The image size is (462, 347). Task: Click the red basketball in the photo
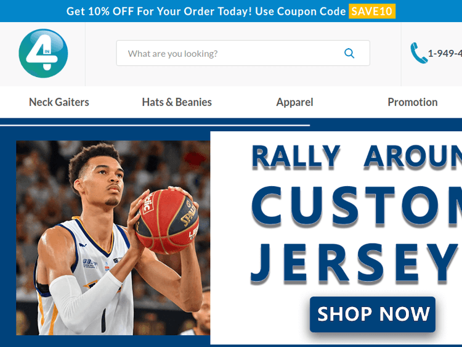167,221
